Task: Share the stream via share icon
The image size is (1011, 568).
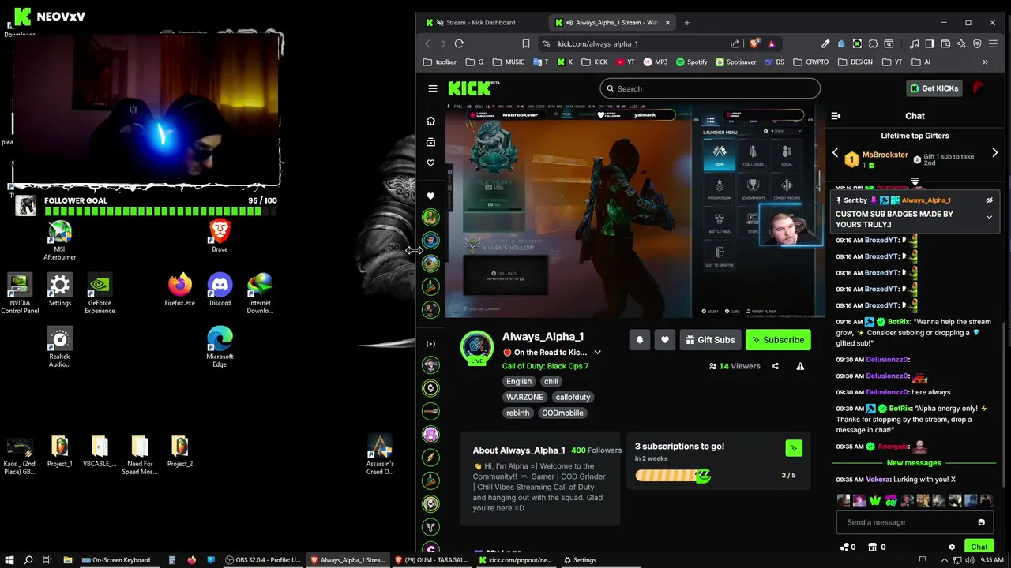Action: pos(775,366)
